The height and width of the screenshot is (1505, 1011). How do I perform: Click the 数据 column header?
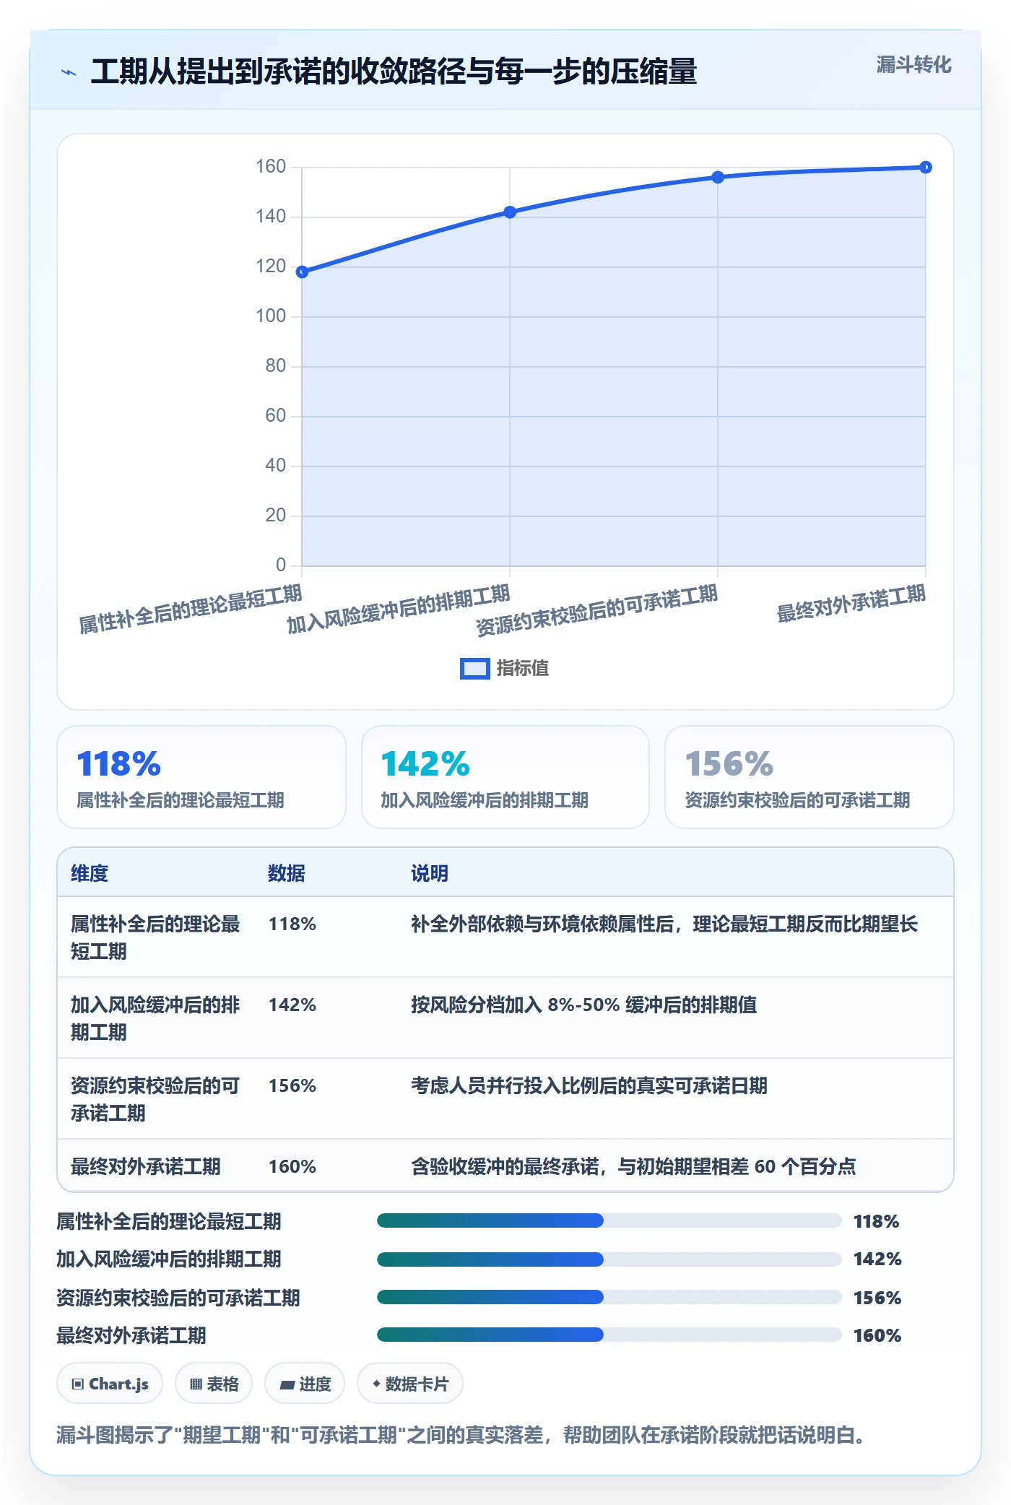(x=287, y=873)
